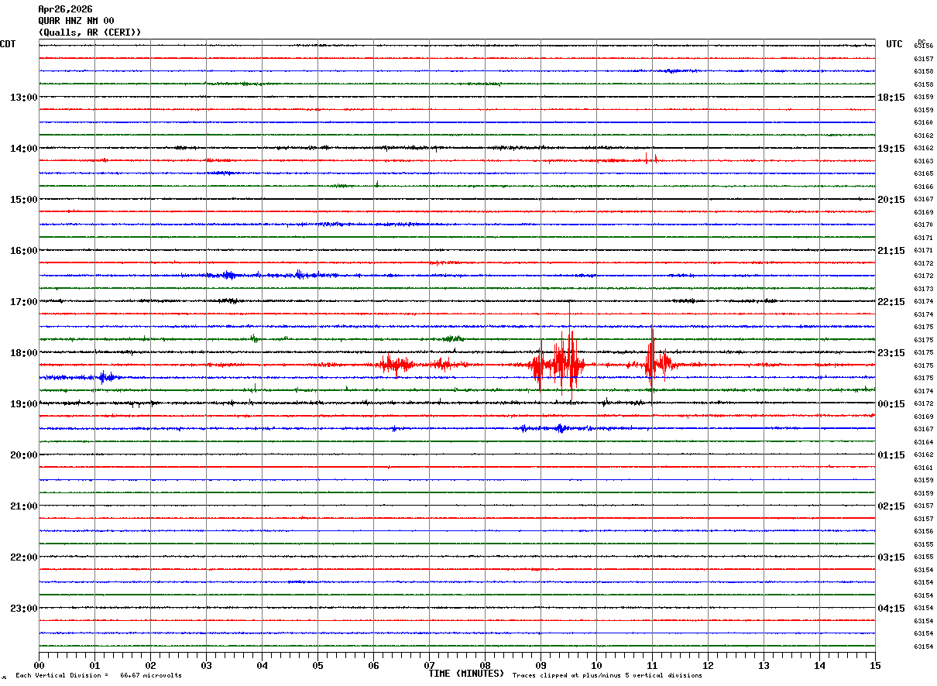Click minute 14 on the time axis
The image size is (937, 686).
[819, 665]
